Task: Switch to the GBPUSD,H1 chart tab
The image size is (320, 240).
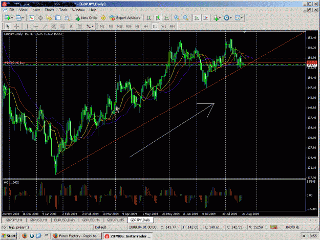Action: click(x=38, y=220)
